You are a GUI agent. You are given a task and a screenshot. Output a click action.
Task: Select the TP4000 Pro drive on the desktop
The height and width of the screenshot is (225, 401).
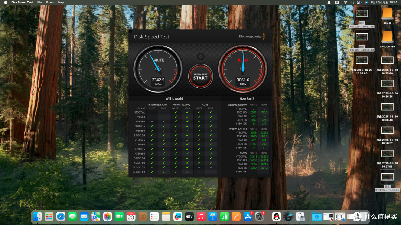point(387,40)
